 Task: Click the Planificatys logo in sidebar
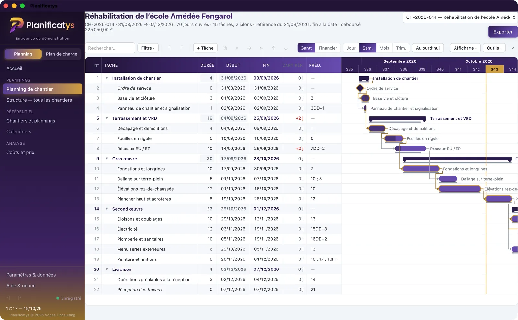coord(42,25)
